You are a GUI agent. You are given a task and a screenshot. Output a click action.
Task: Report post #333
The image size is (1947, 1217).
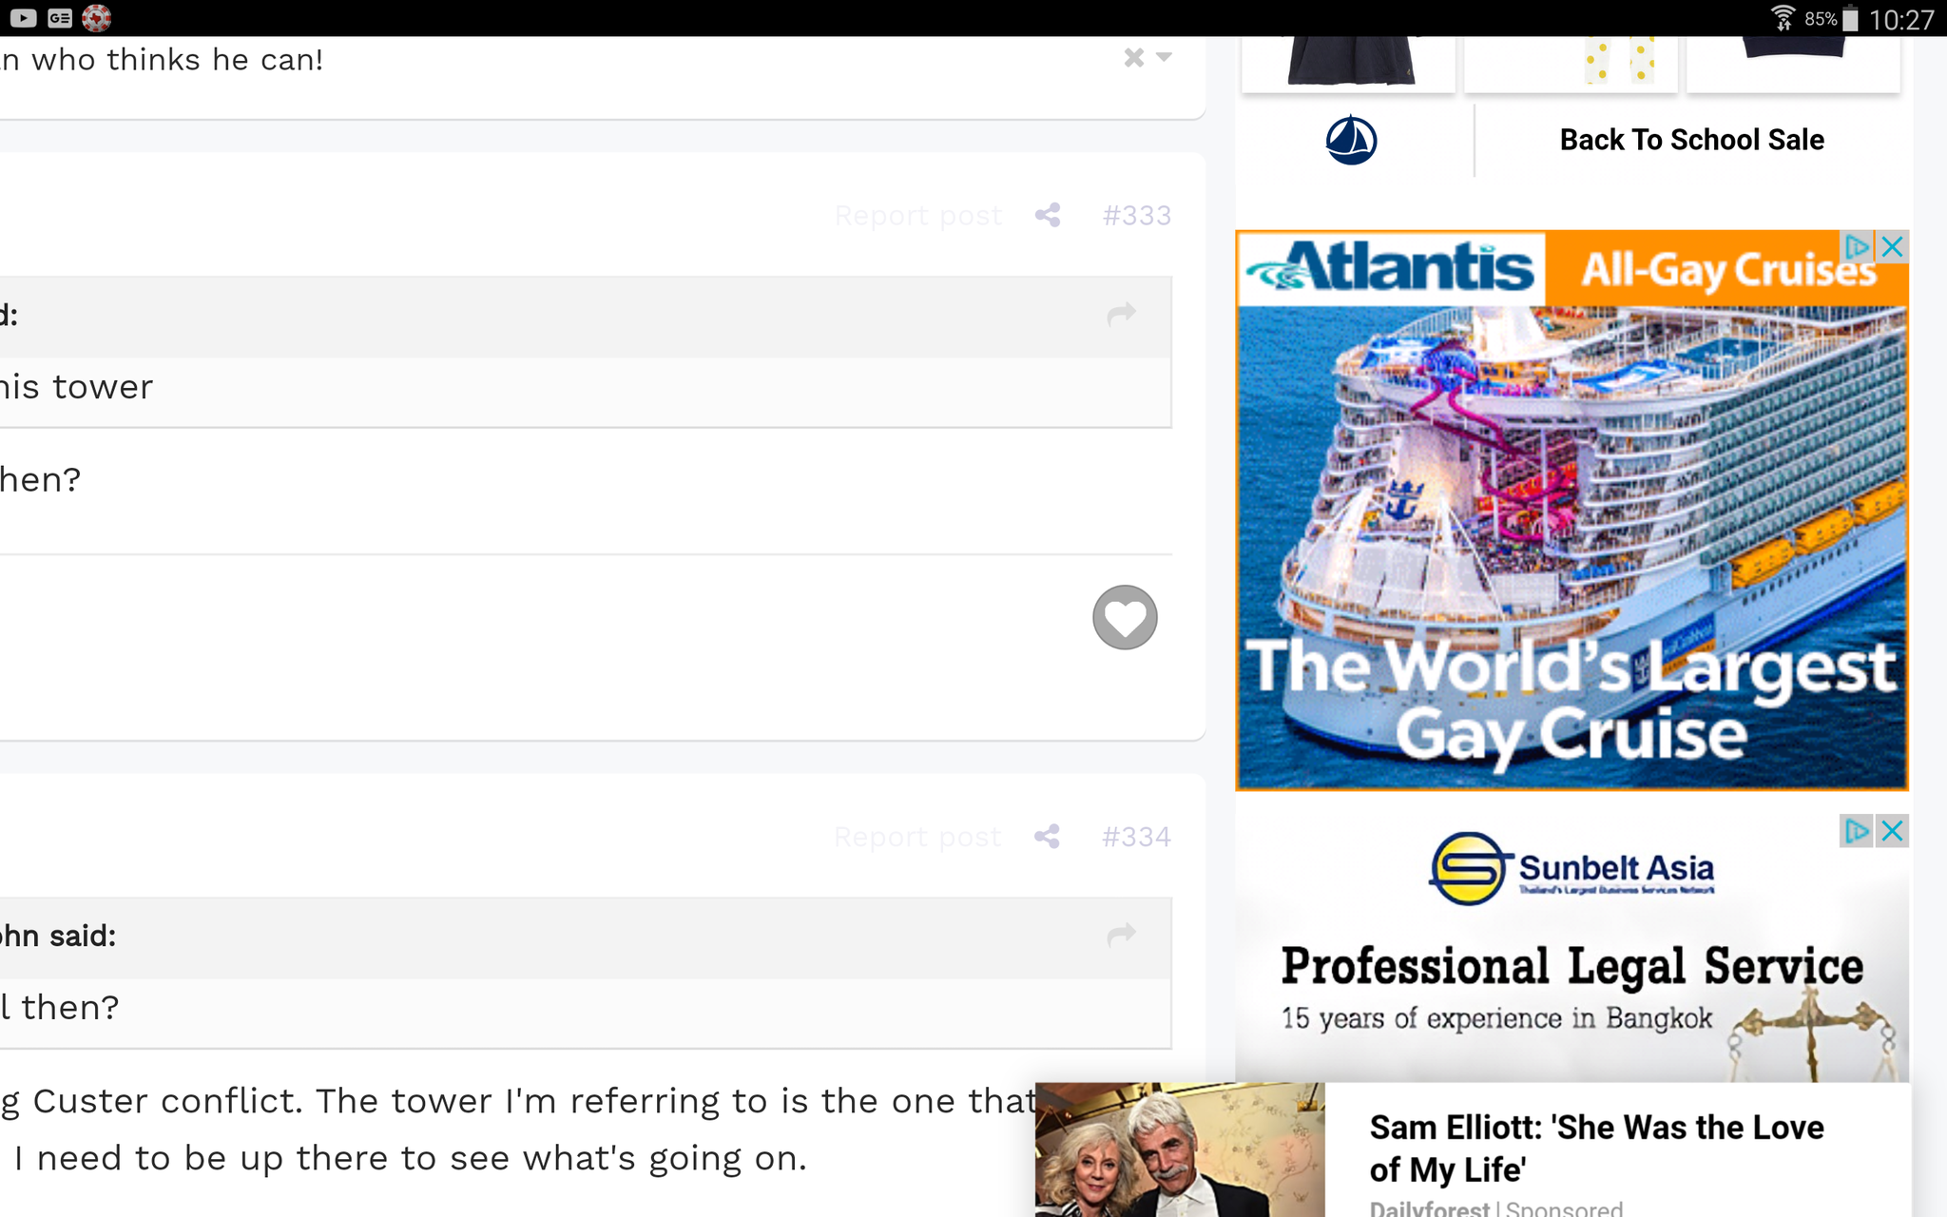(x=917, y=214)
